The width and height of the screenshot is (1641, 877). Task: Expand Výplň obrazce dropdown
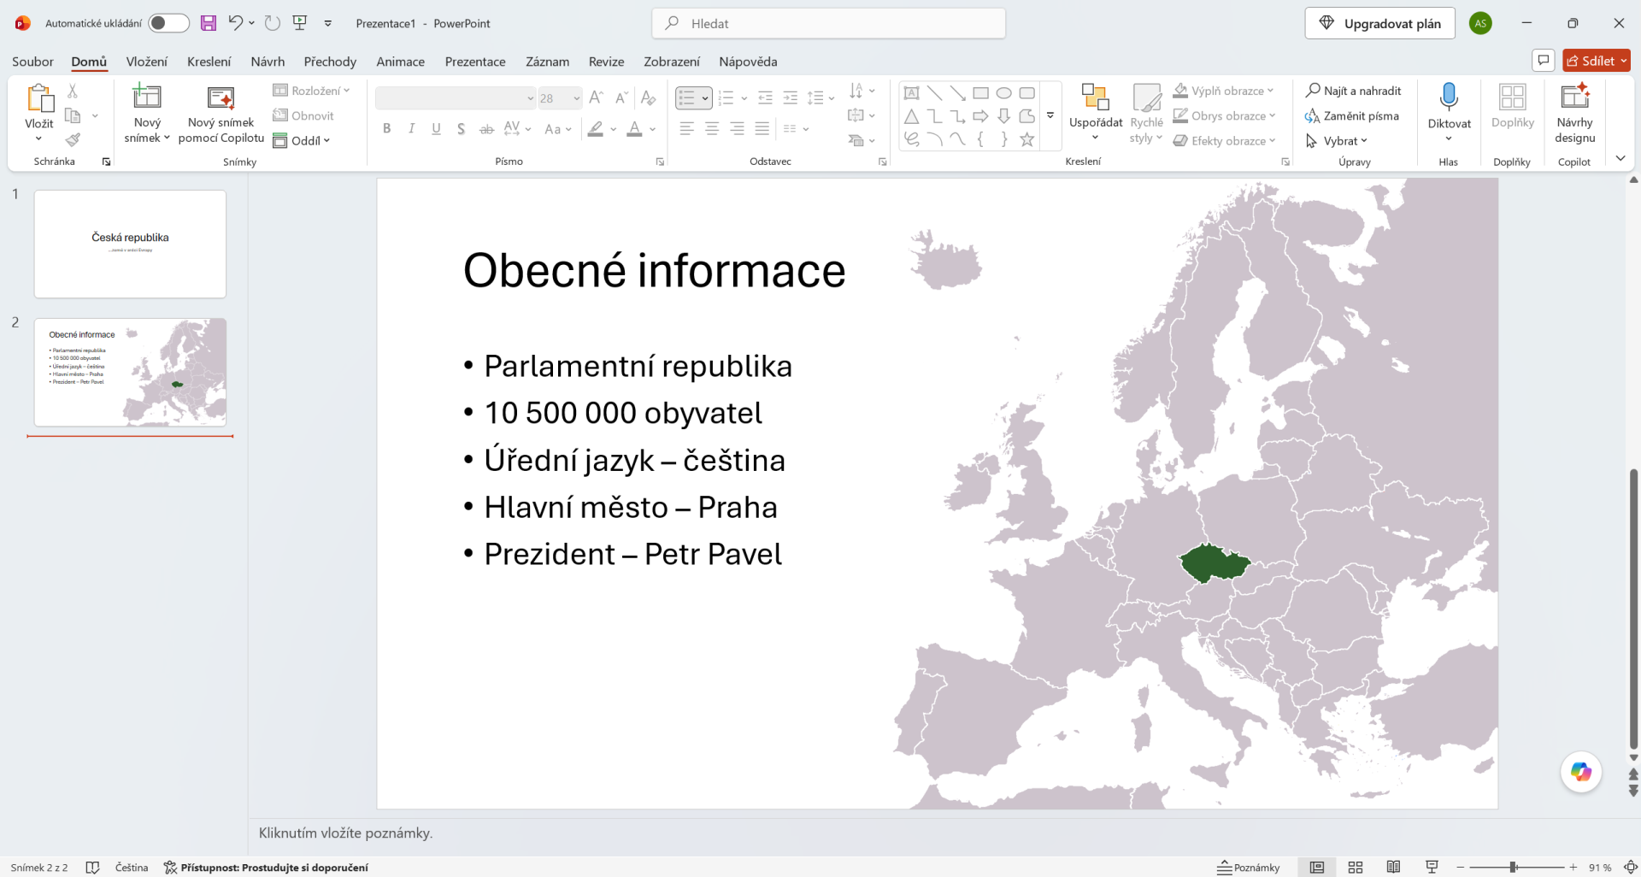pyautogui.click(x=1224, y=90)
